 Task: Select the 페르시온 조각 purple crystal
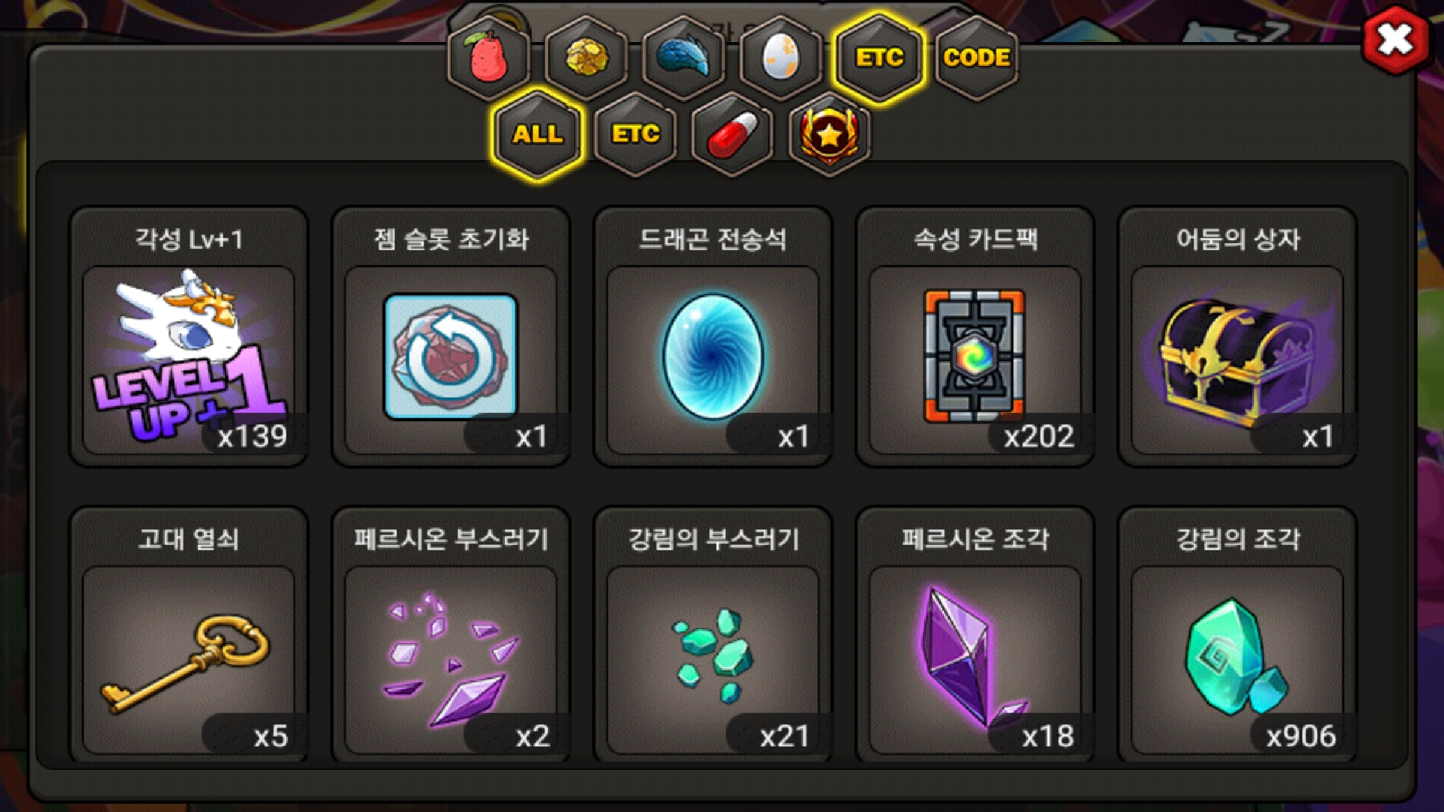[975, 636]
